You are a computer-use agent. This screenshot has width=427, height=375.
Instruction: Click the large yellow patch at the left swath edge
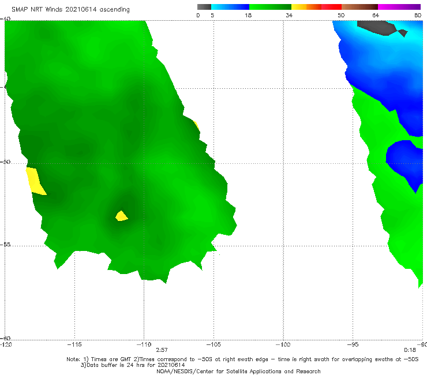pos(35,181)
